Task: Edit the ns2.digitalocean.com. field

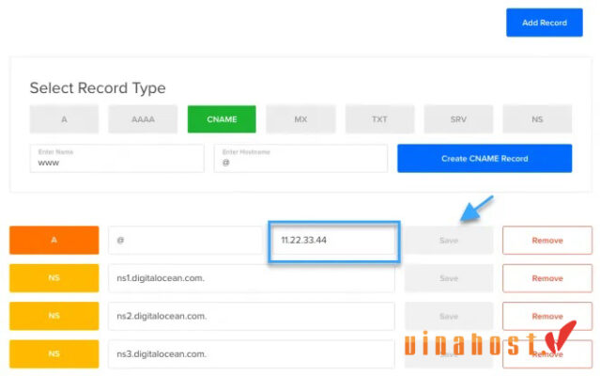Action: click(x=252, y=316)
